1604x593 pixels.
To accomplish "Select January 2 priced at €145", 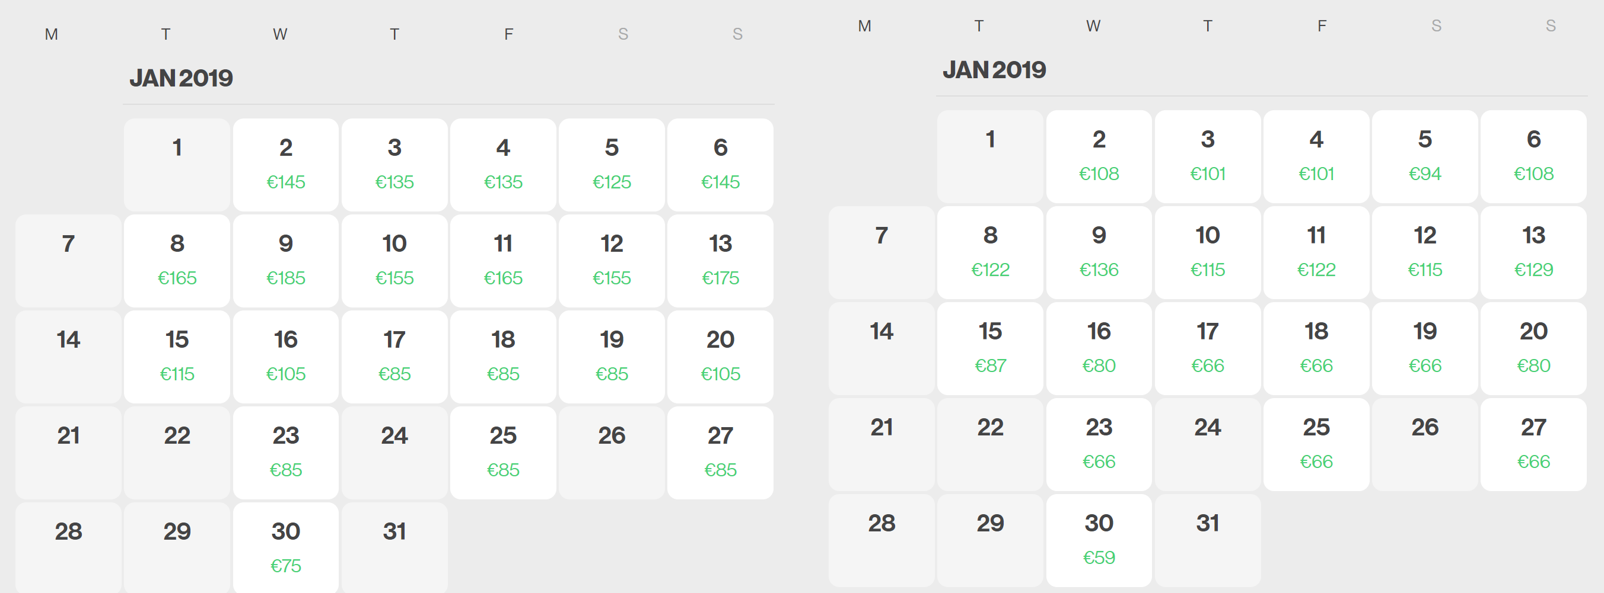I will coord(286,164).
